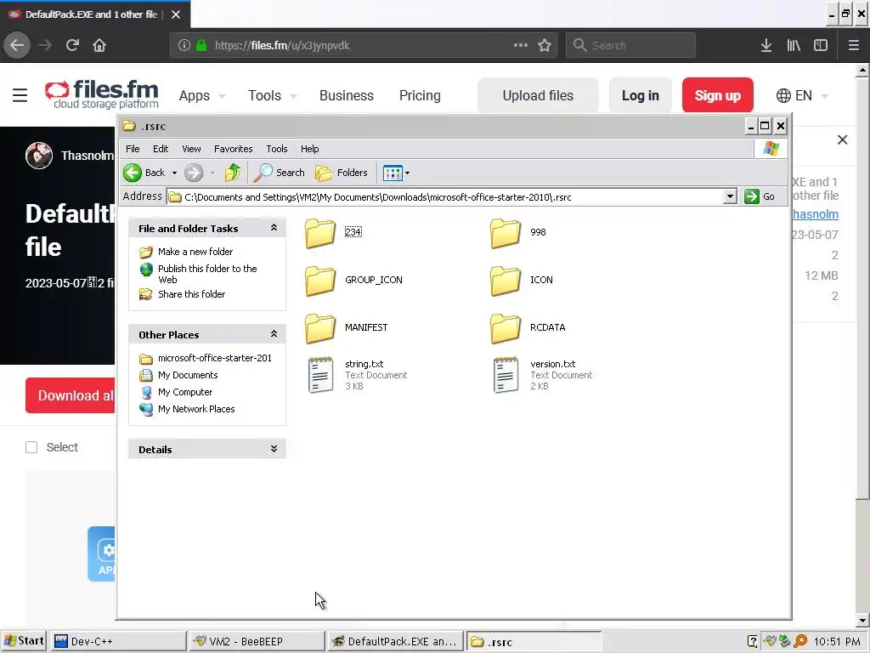Open microsoft-office-starter-201 parent folder link
Image resolution: width=870 pixels, height=653 pixels.
pyautogui.click(x=215, y=358)
